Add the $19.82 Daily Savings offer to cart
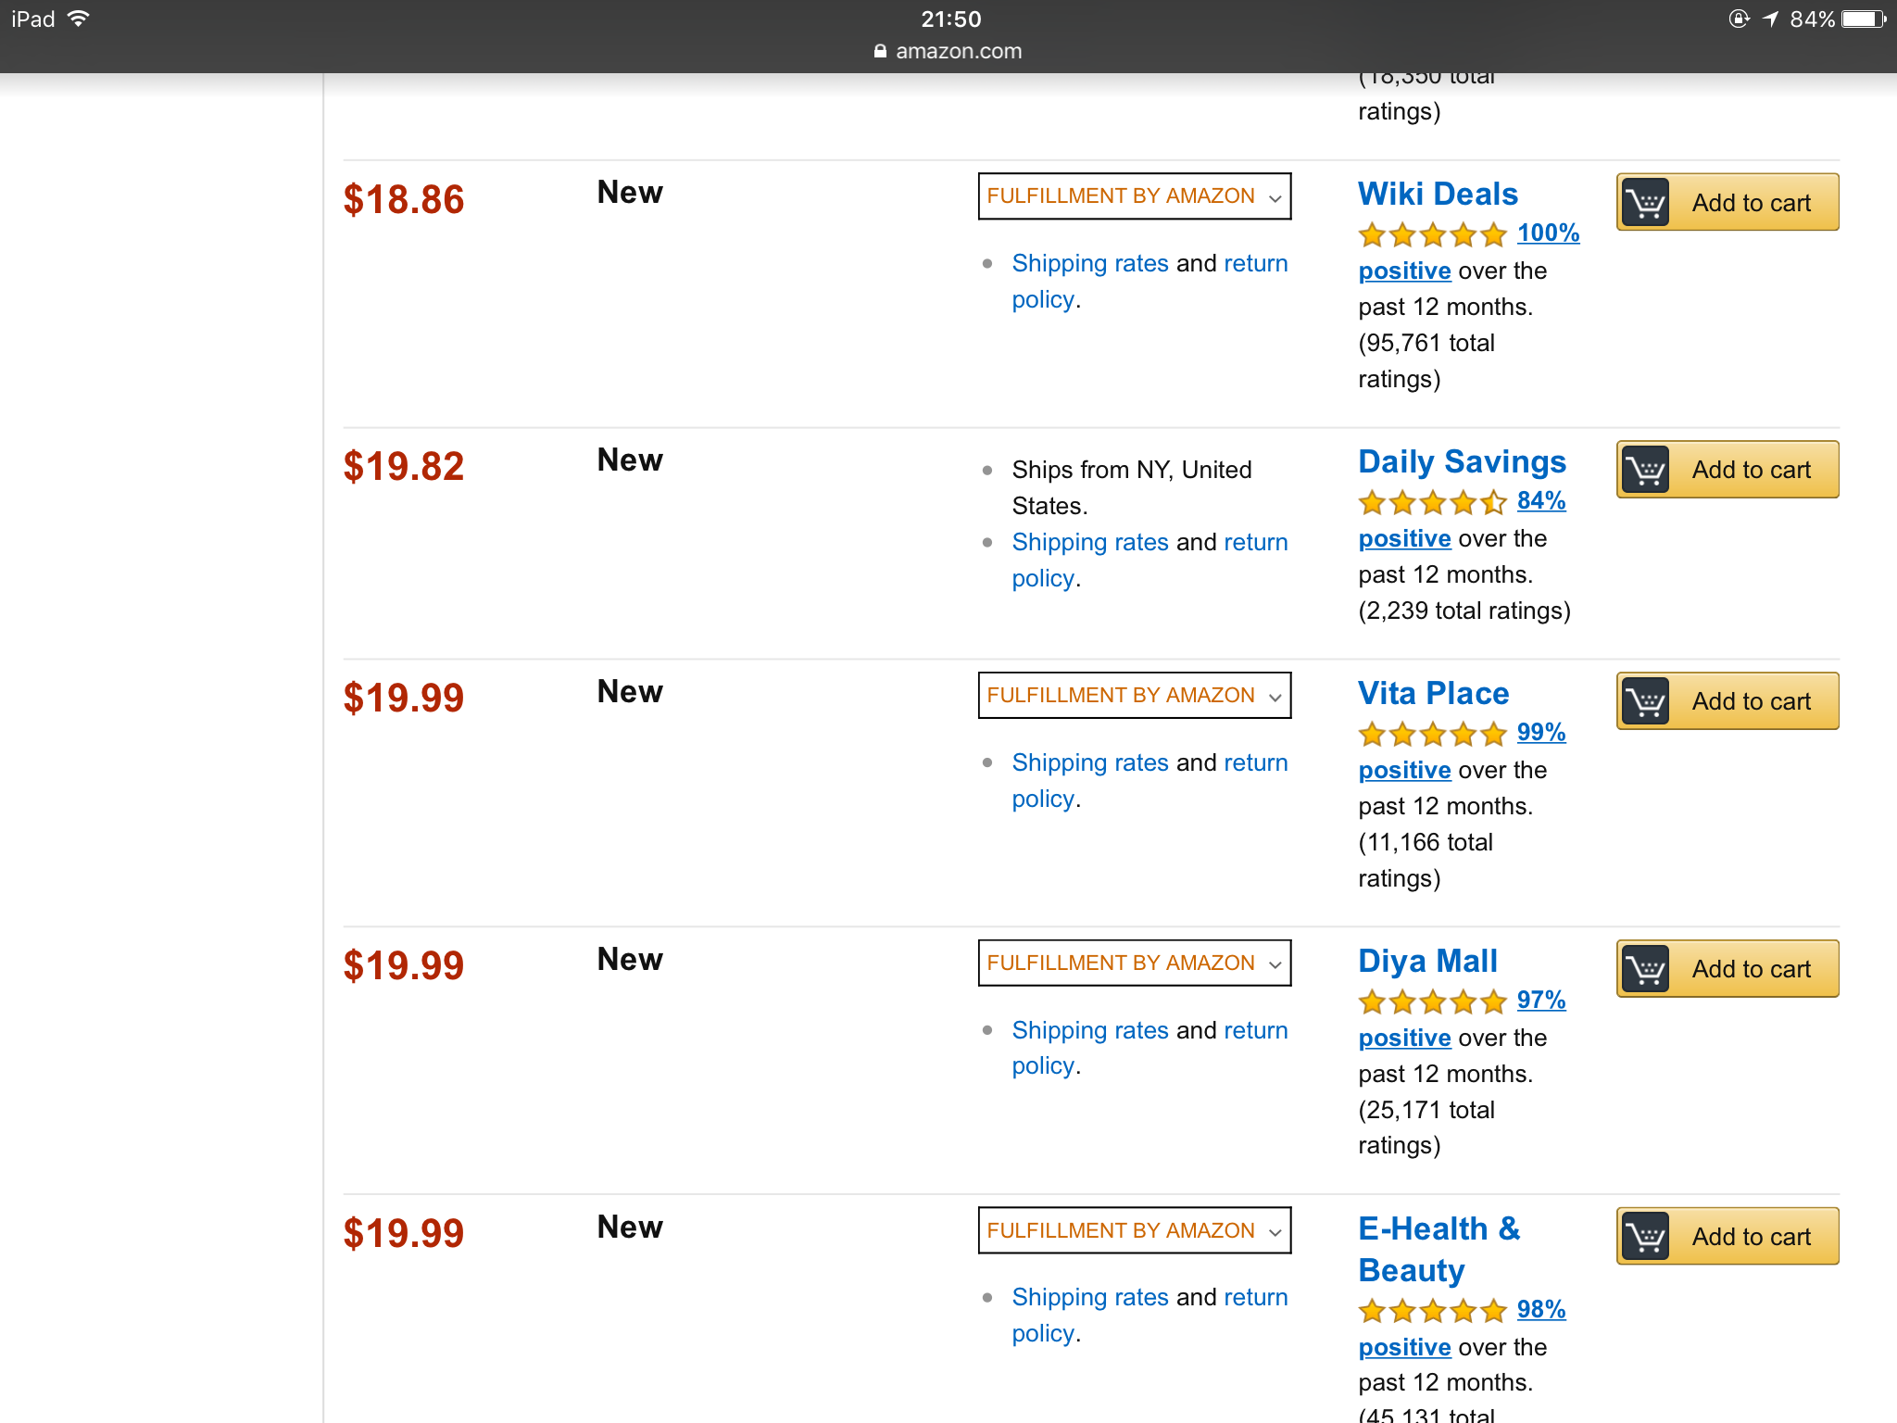Viewport: 1897px width, 1423px height. tap(1751, 470)
